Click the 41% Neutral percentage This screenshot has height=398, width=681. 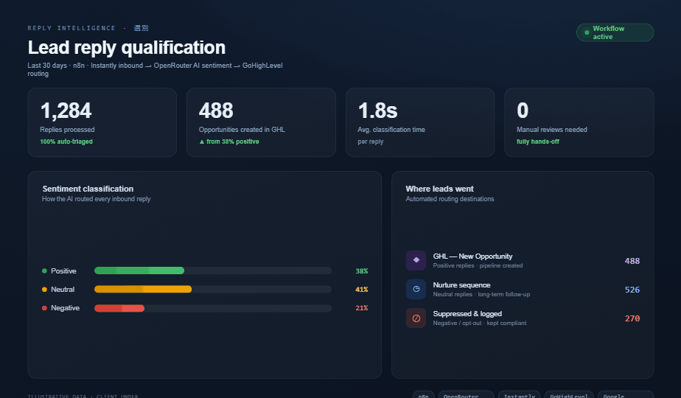tap(361, 290)
